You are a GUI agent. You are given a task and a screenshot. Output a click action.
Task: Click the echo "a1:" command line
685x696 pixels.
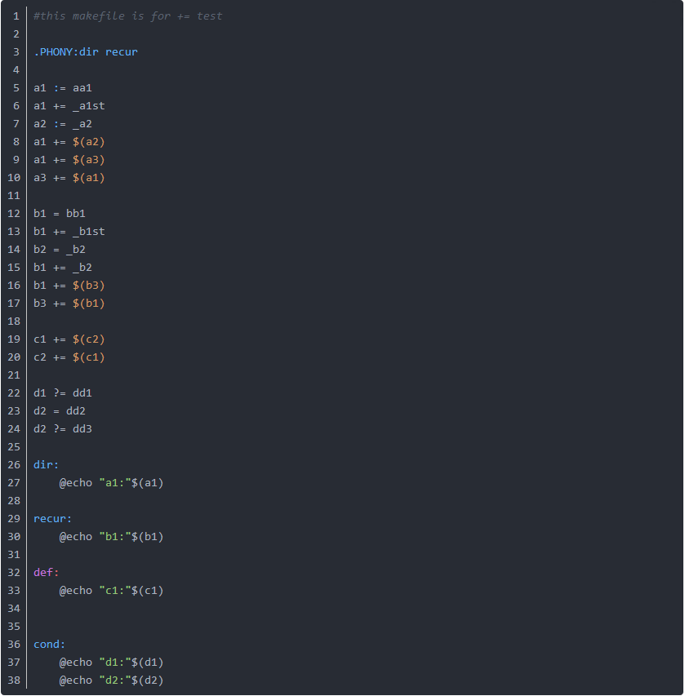click(111, 482)
